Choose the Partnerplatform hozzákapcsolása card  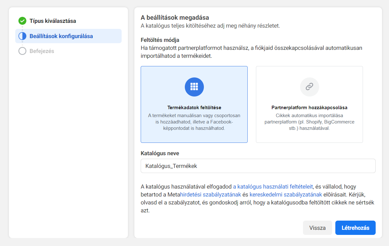309,104
